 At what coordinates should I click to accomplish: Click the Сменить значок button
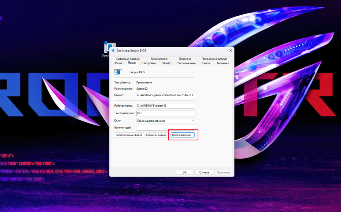157,135
